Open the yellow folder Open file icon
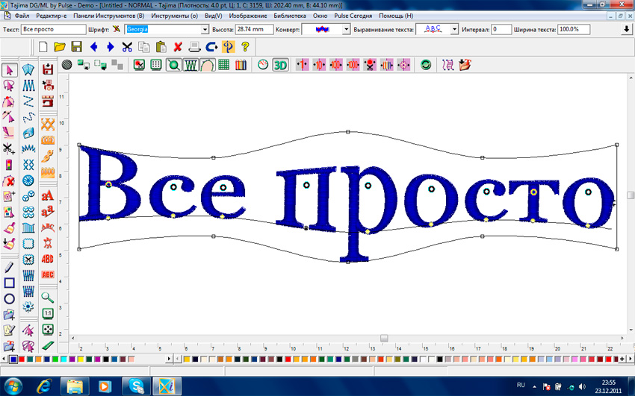 point(60,46)
